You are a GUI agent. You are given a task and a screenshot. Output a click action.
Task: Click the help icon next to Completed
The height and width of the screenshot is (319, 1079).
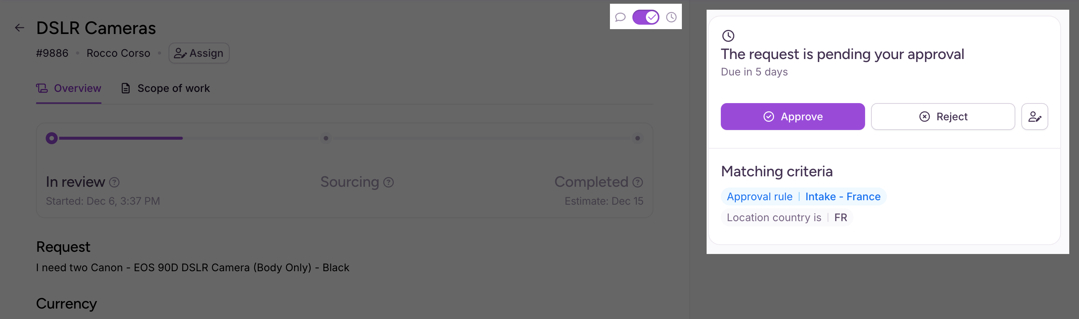click(638, 182)
